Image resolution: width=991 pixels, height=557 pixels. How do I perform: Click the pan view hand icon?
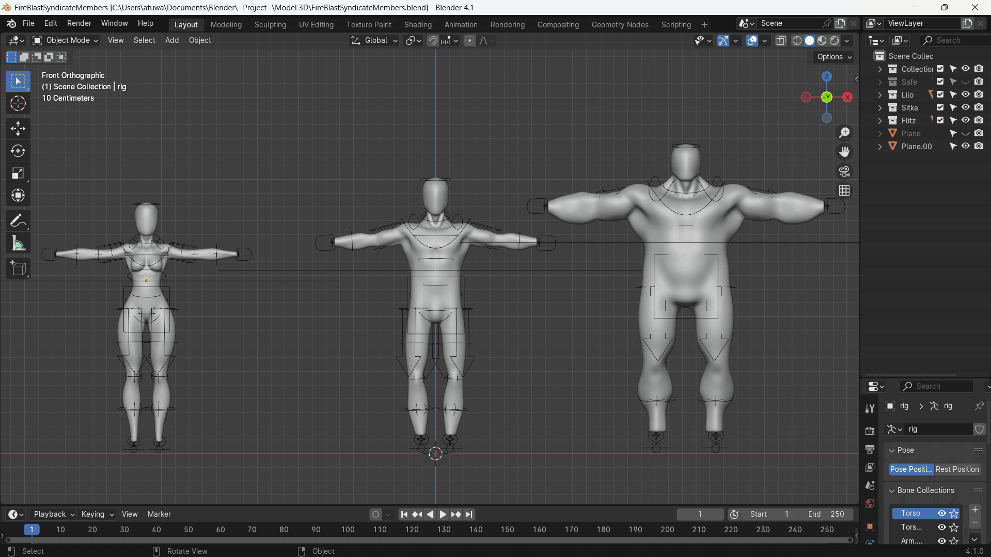pyautogui.click(x=844, y=152)
